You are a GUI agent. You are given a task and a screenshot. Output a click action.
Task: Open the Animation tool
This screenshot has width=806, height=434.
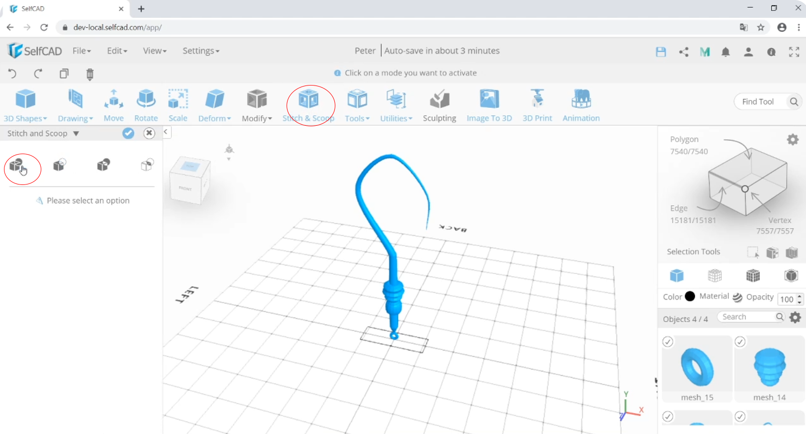tap(581, 105)
